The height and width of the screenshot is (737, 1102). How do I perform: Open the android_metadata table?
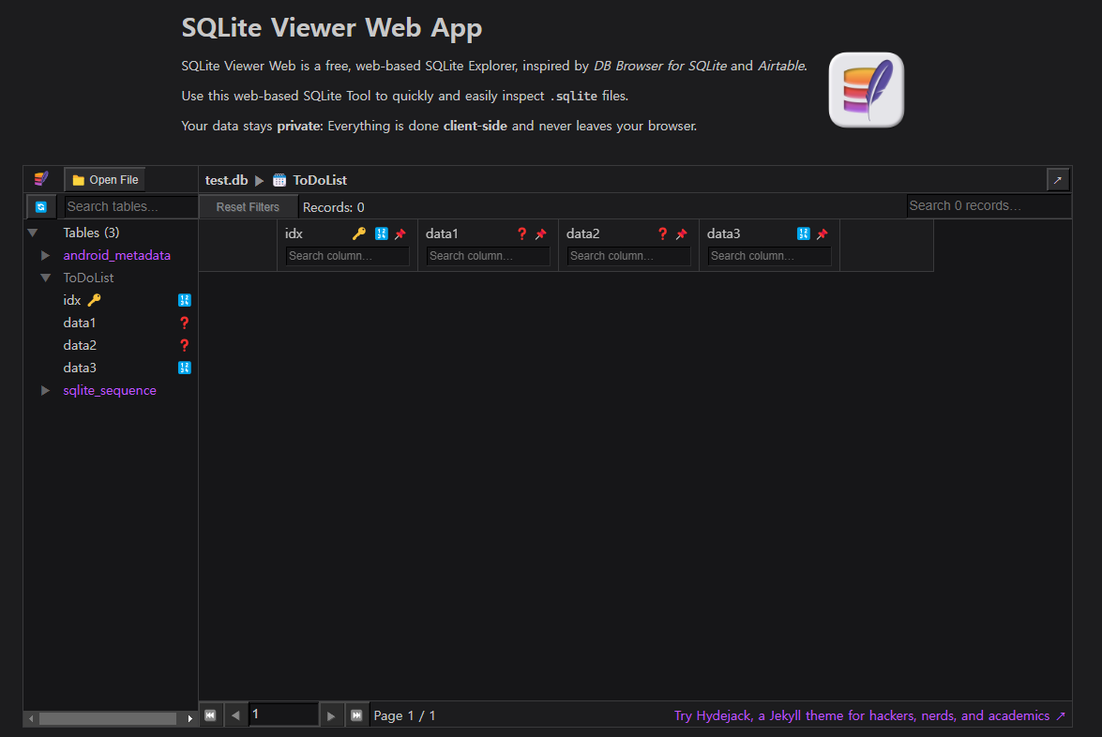click(116, 255)
